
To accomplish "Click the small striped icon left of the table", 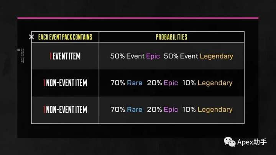I will pos(19,50).
